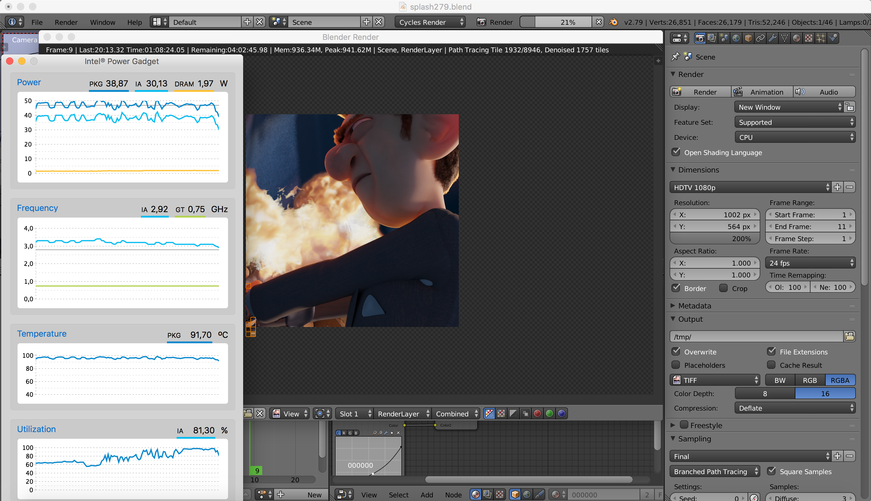
Task: Open the Display New Window dropdown
Action: click(789, 107)
